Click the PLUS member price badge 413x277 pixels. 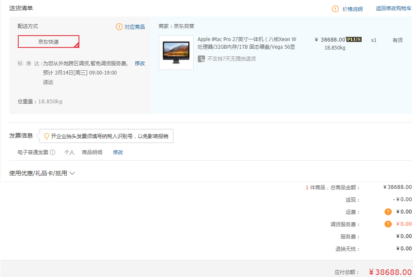point(354,39)
